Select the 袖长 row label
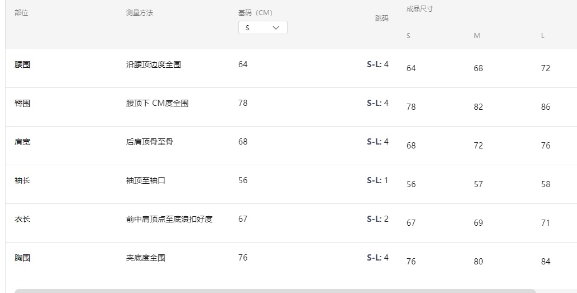 22,180
